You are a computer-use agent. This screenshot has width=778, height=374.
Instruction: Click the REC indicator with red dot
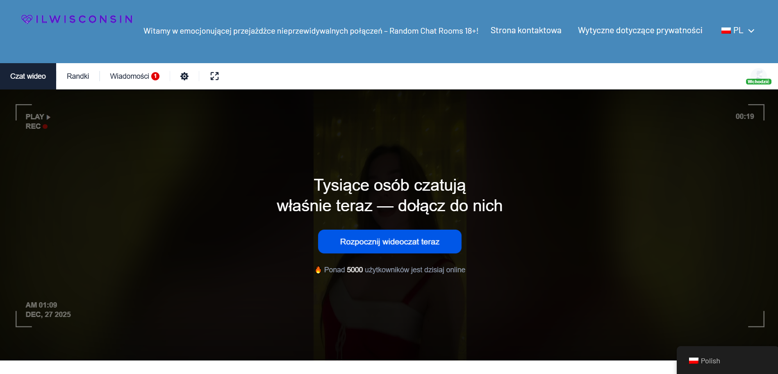click(x=36, y=126)
